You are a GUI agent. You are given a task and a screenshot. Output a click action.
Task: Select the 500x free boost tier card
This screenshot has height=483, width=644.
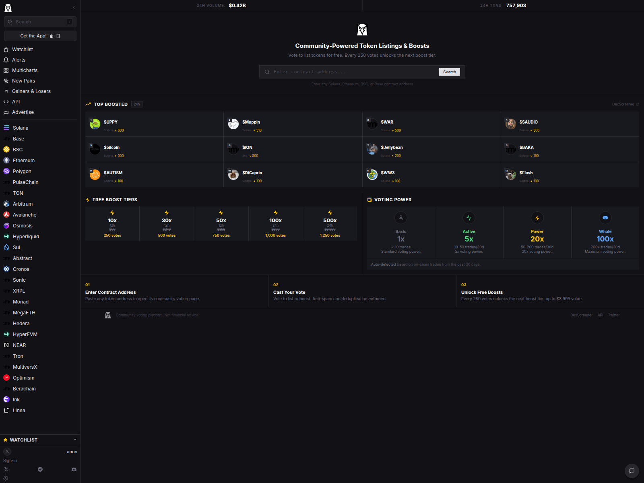pos(330,224)
